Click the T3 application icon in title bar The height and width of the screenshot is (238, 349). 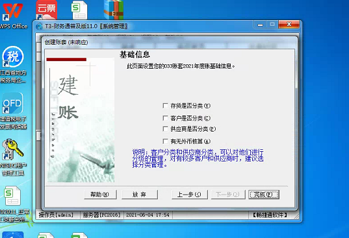tap(40, 26)
